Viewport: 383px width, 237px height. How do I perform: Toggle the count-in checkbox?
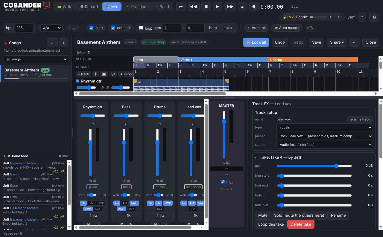click(113, 28)
